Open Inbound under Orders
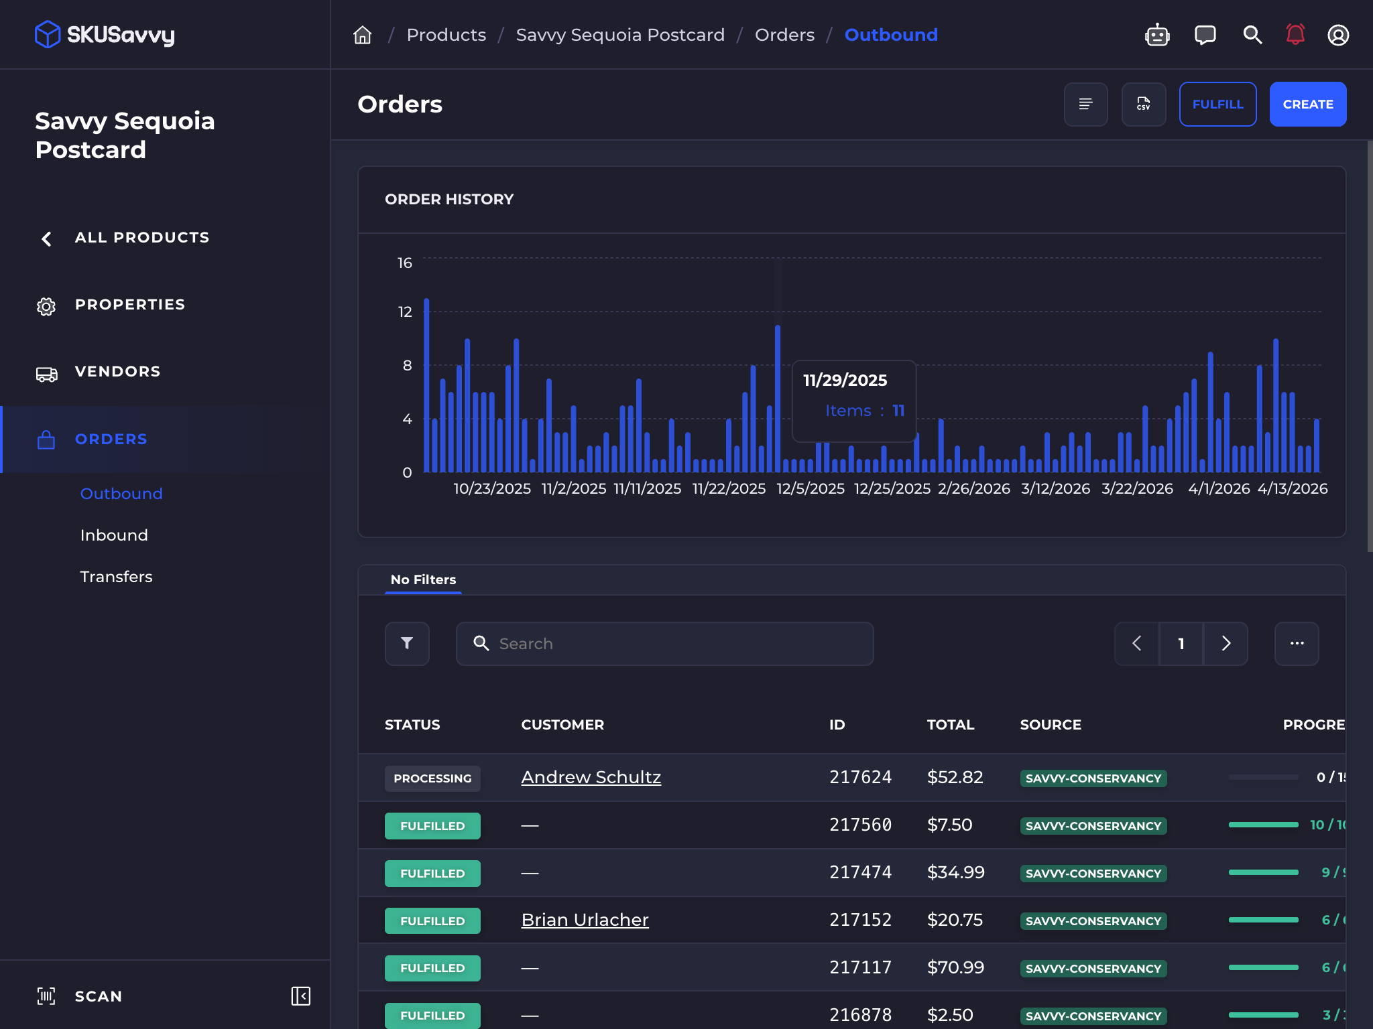The image size is (1373, 1029). (x=114, y=535)
